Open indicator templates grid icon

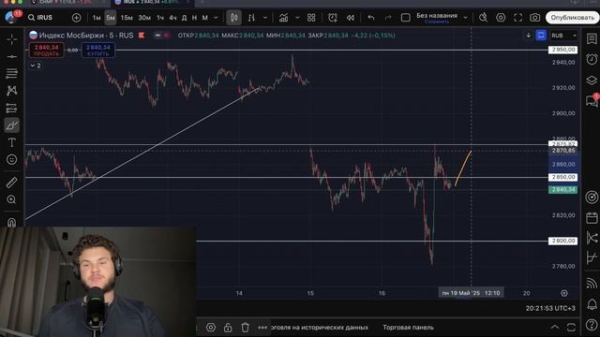click(x=311, y=18)
